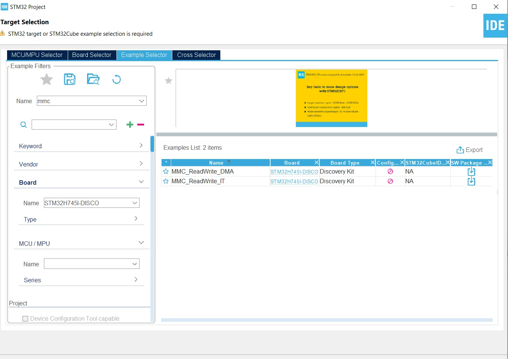The width and height of the screenshot is (508, 359).
Task: Click the config status icon for MMC_ReadWrite_IT
Action: point(390,181)
